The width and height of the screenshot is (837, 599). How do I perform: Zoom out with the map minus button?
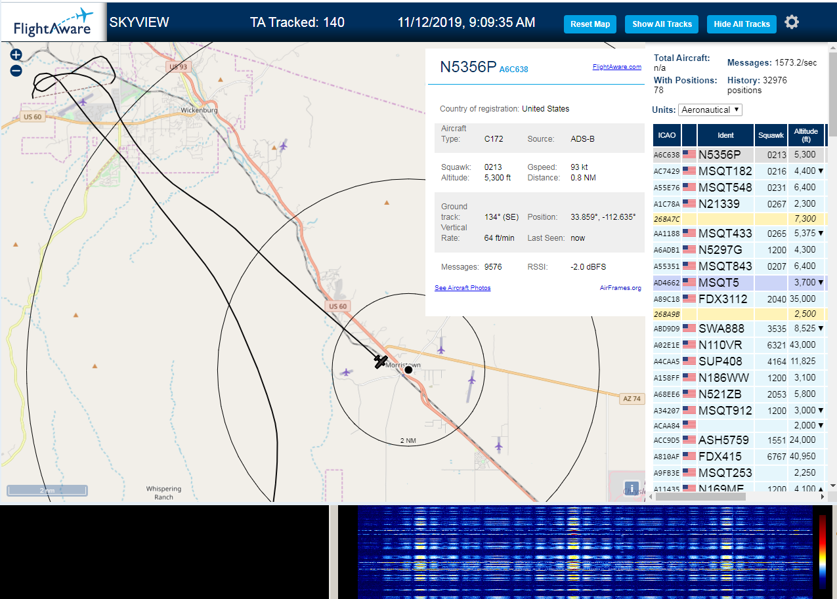(16, 71)
